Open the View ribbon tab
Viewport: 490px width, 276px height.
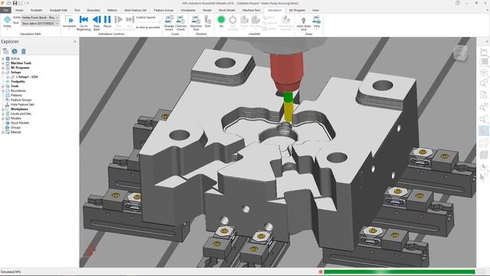tap(315, 10)
